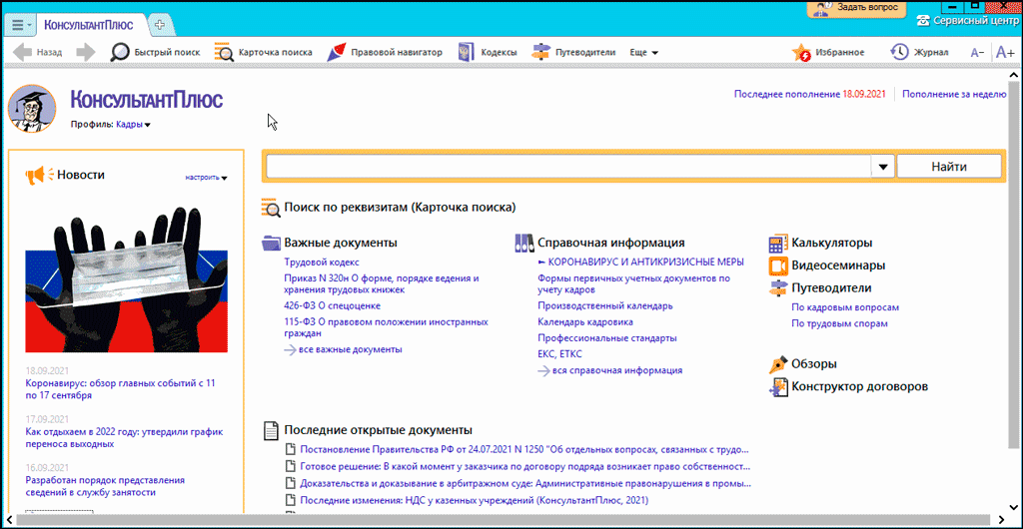1023x529 pixels.
Task: Open ЕКС, ЕТКС link
Action: [x=559, y=354]
